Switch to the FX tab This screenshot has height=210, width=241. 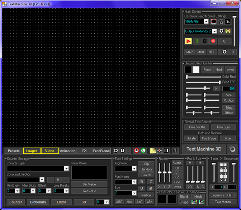point(84,151)
